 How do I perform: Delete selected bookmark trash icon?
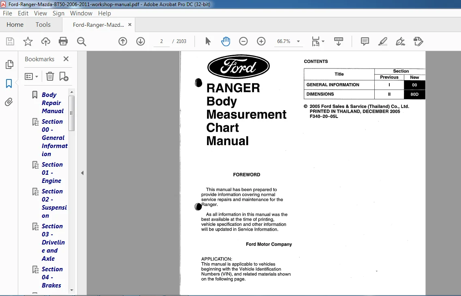pos(50,77)
